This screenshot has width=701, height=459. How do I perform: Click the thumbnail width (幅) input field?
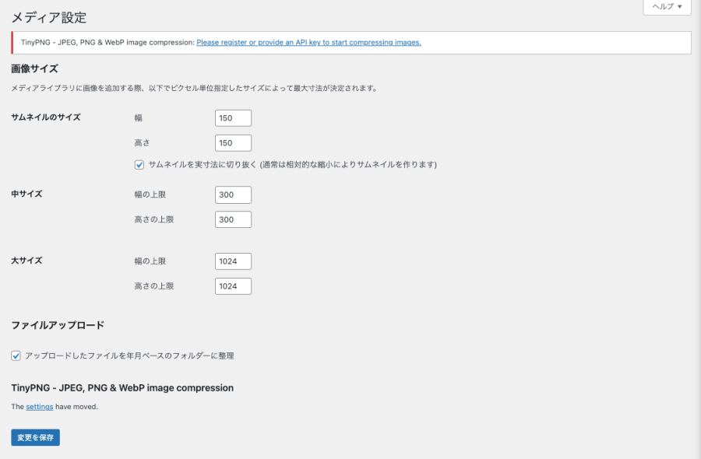tap(232, 117)
